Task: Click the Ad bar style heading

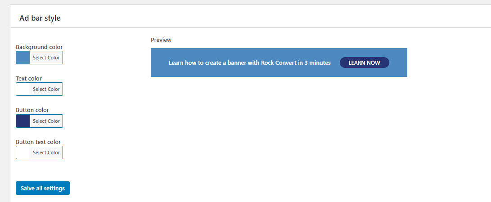Action: point(40,18)
